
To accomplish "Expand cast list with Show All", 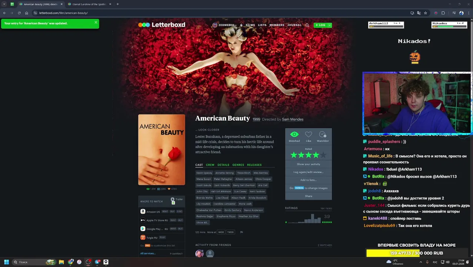I will pyautogui.click(x=202, y=222).
